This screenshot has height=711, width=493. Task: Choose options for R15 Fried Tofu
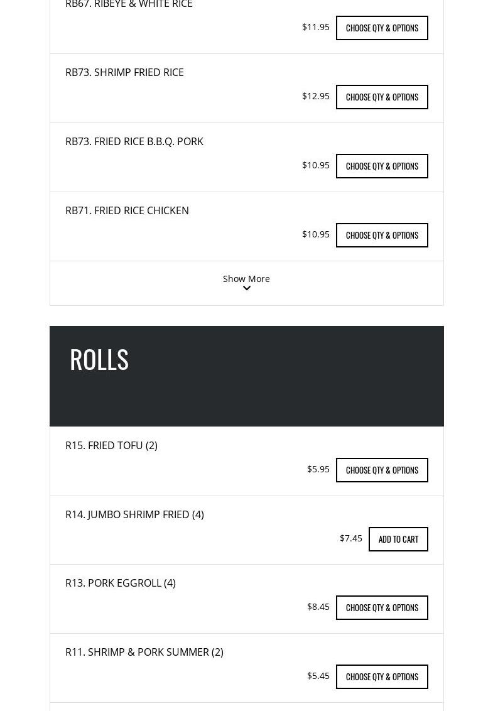pos(382,470)
